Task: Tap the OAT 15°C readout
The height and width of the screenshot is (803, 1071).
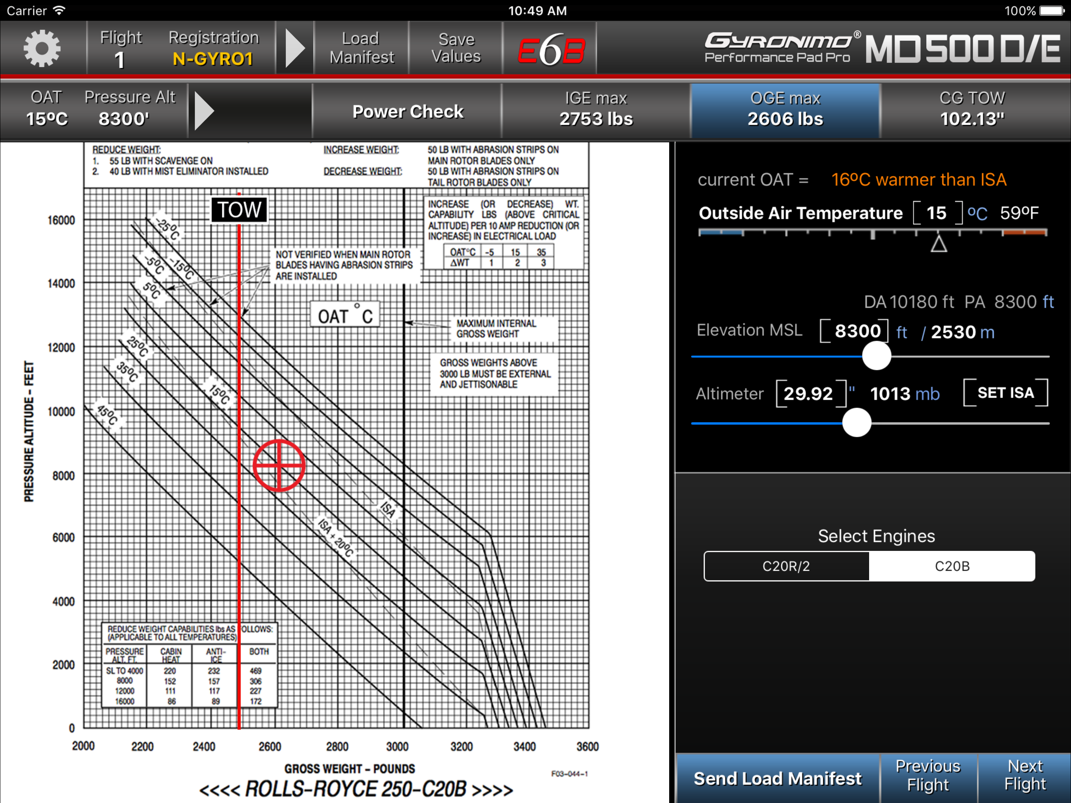Action: pyautogui.click(x=47, y=109)
